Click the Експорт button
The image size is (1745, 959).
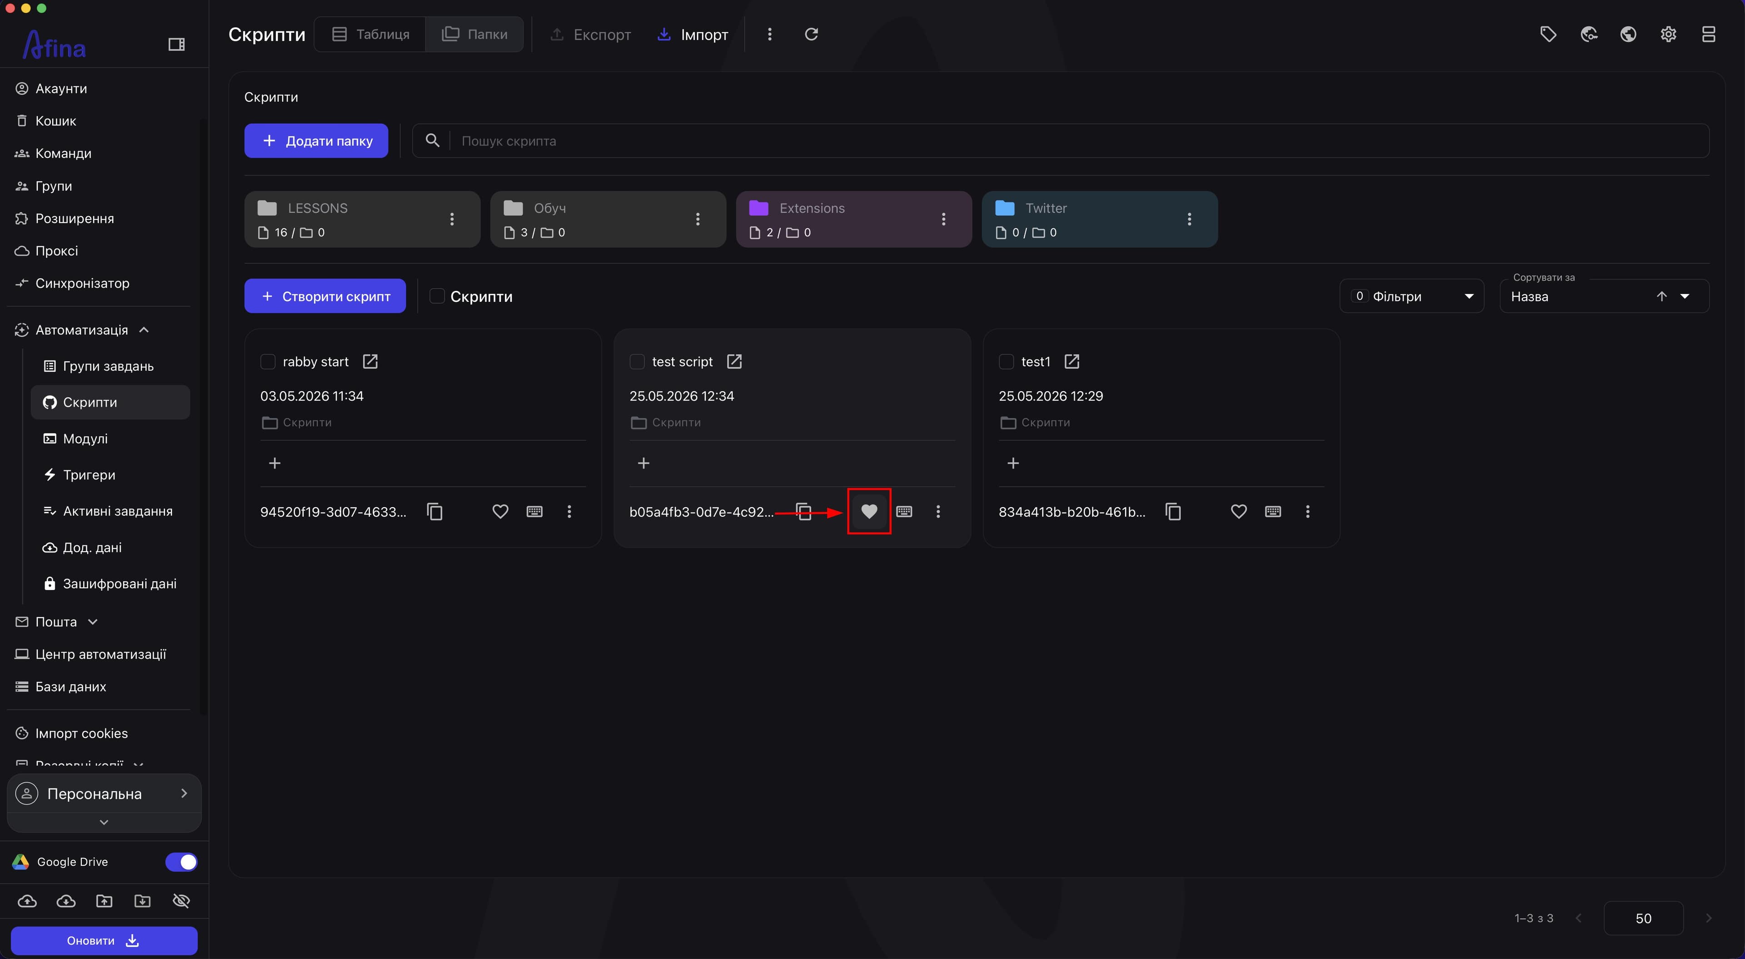coord(590,34)
